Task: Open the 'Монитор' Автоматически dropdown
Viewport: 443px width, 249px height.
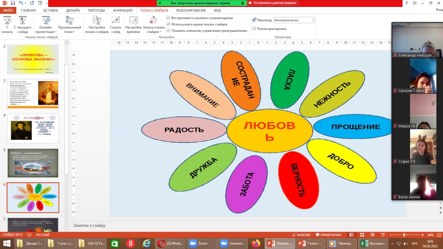Action: point(312,20)
